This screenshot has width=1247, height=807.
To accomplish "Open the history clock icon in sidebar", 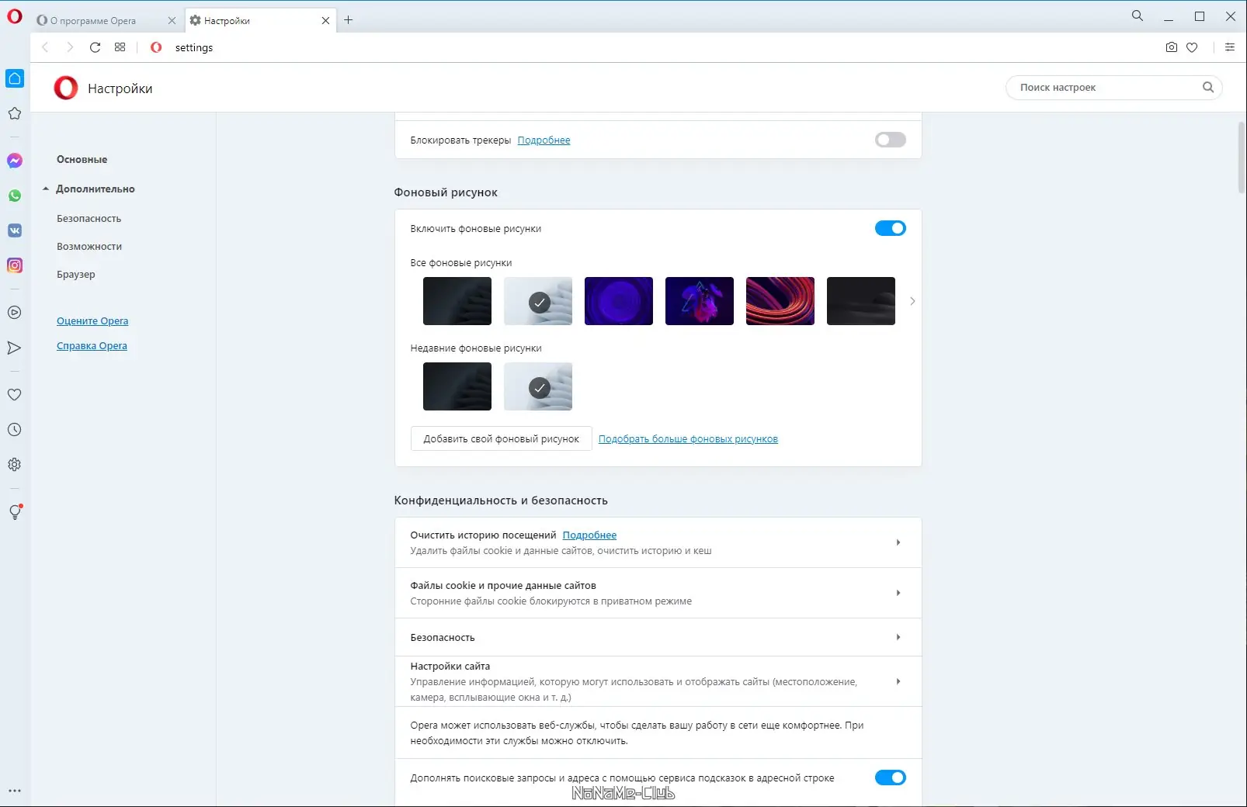I will click(x=15, y=430).
